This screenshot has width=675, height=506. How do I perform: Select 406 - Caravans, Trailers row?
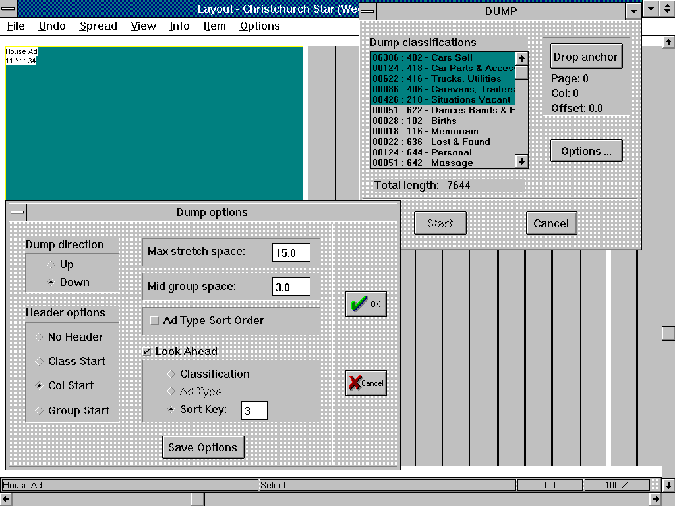(x=442, y=89)
